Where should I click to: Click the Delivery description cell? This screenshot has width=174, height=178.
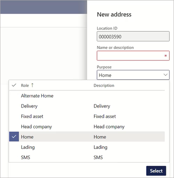tap(102, 106)
